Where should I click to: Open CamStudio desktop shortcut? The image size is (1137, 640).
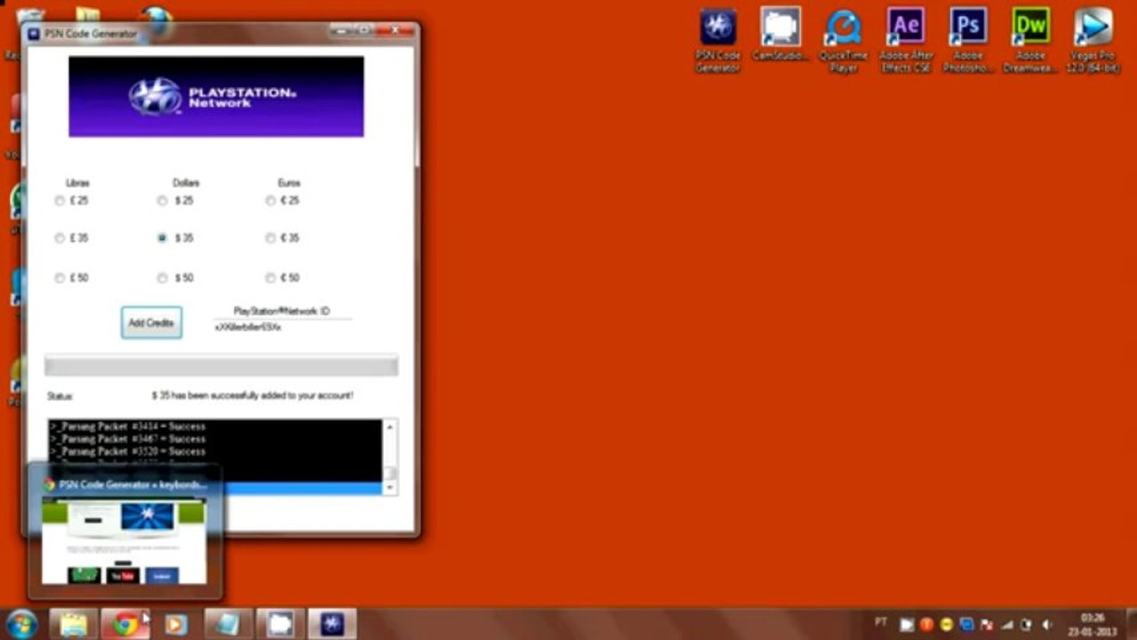point(781,36)
